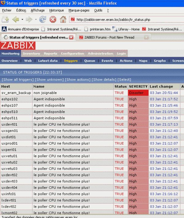This screenshot has height=218, width=184.
Task: Open the Édition menu
Action: (21, 10)
